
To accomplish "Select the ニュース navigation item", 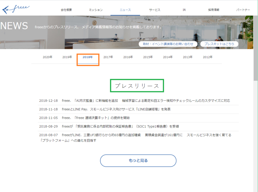I will coord(125,10).
